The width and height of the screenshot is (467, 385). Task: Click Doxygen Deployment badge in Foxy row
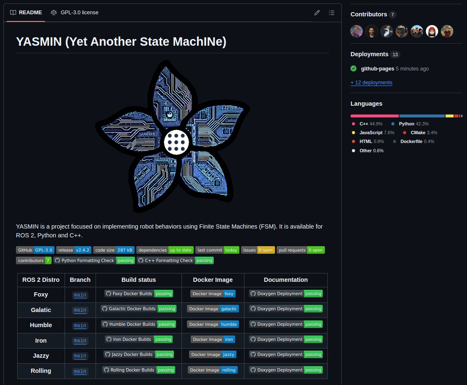[x=286, y=294]
